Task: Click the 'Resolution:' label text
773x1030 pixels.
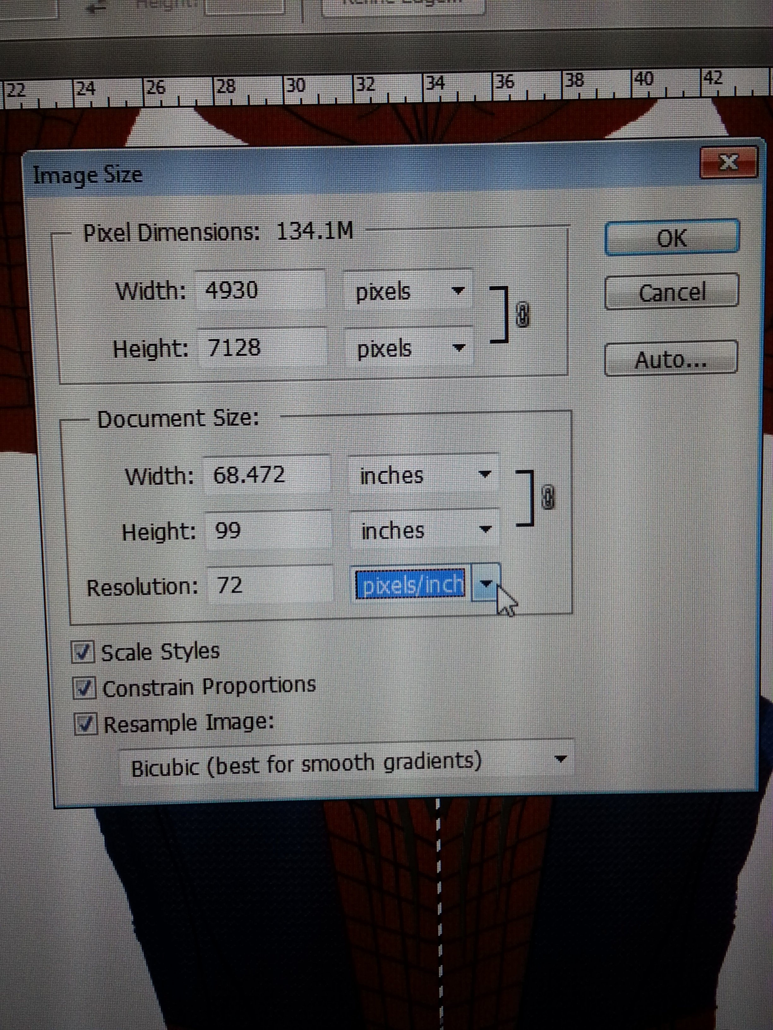Action: (143, 587)
